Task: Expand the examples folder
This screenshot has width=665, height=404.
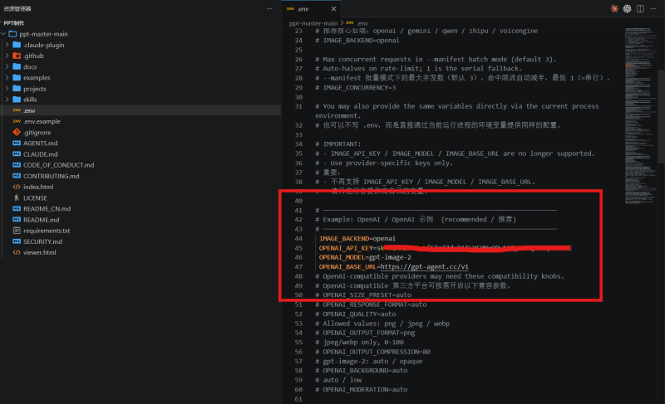Action: 7,78
